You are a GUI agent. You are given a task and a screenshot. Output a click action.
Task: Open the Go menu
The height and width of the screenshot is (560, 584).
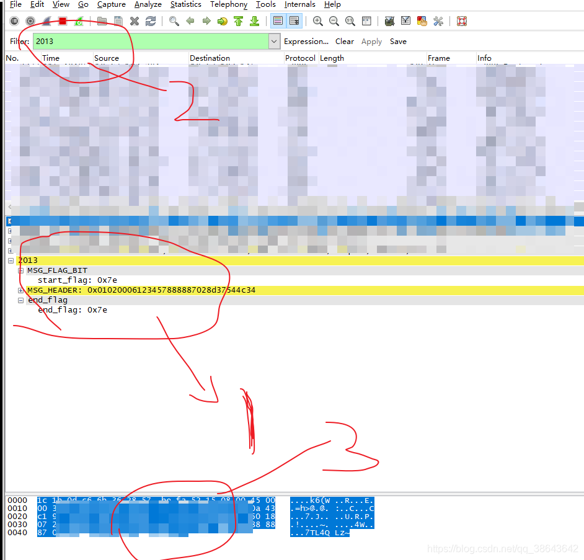pos(83,4)
